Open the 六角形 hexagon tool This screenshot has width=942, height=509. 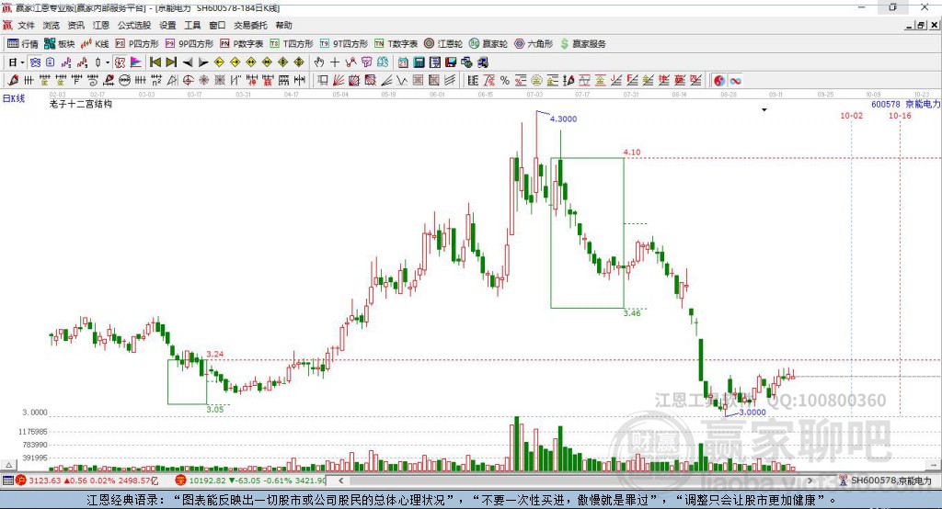534,44
